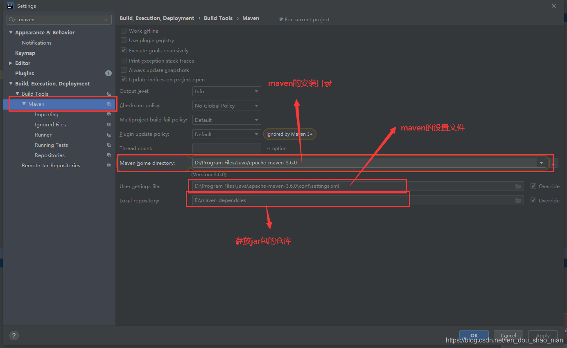Select Keymap settings page

click(x=25, y=53)
